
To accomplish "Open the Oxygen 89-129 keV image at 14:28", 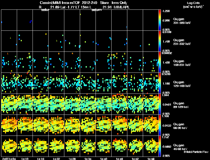I will pyautogui.click(x=72, y=104).
